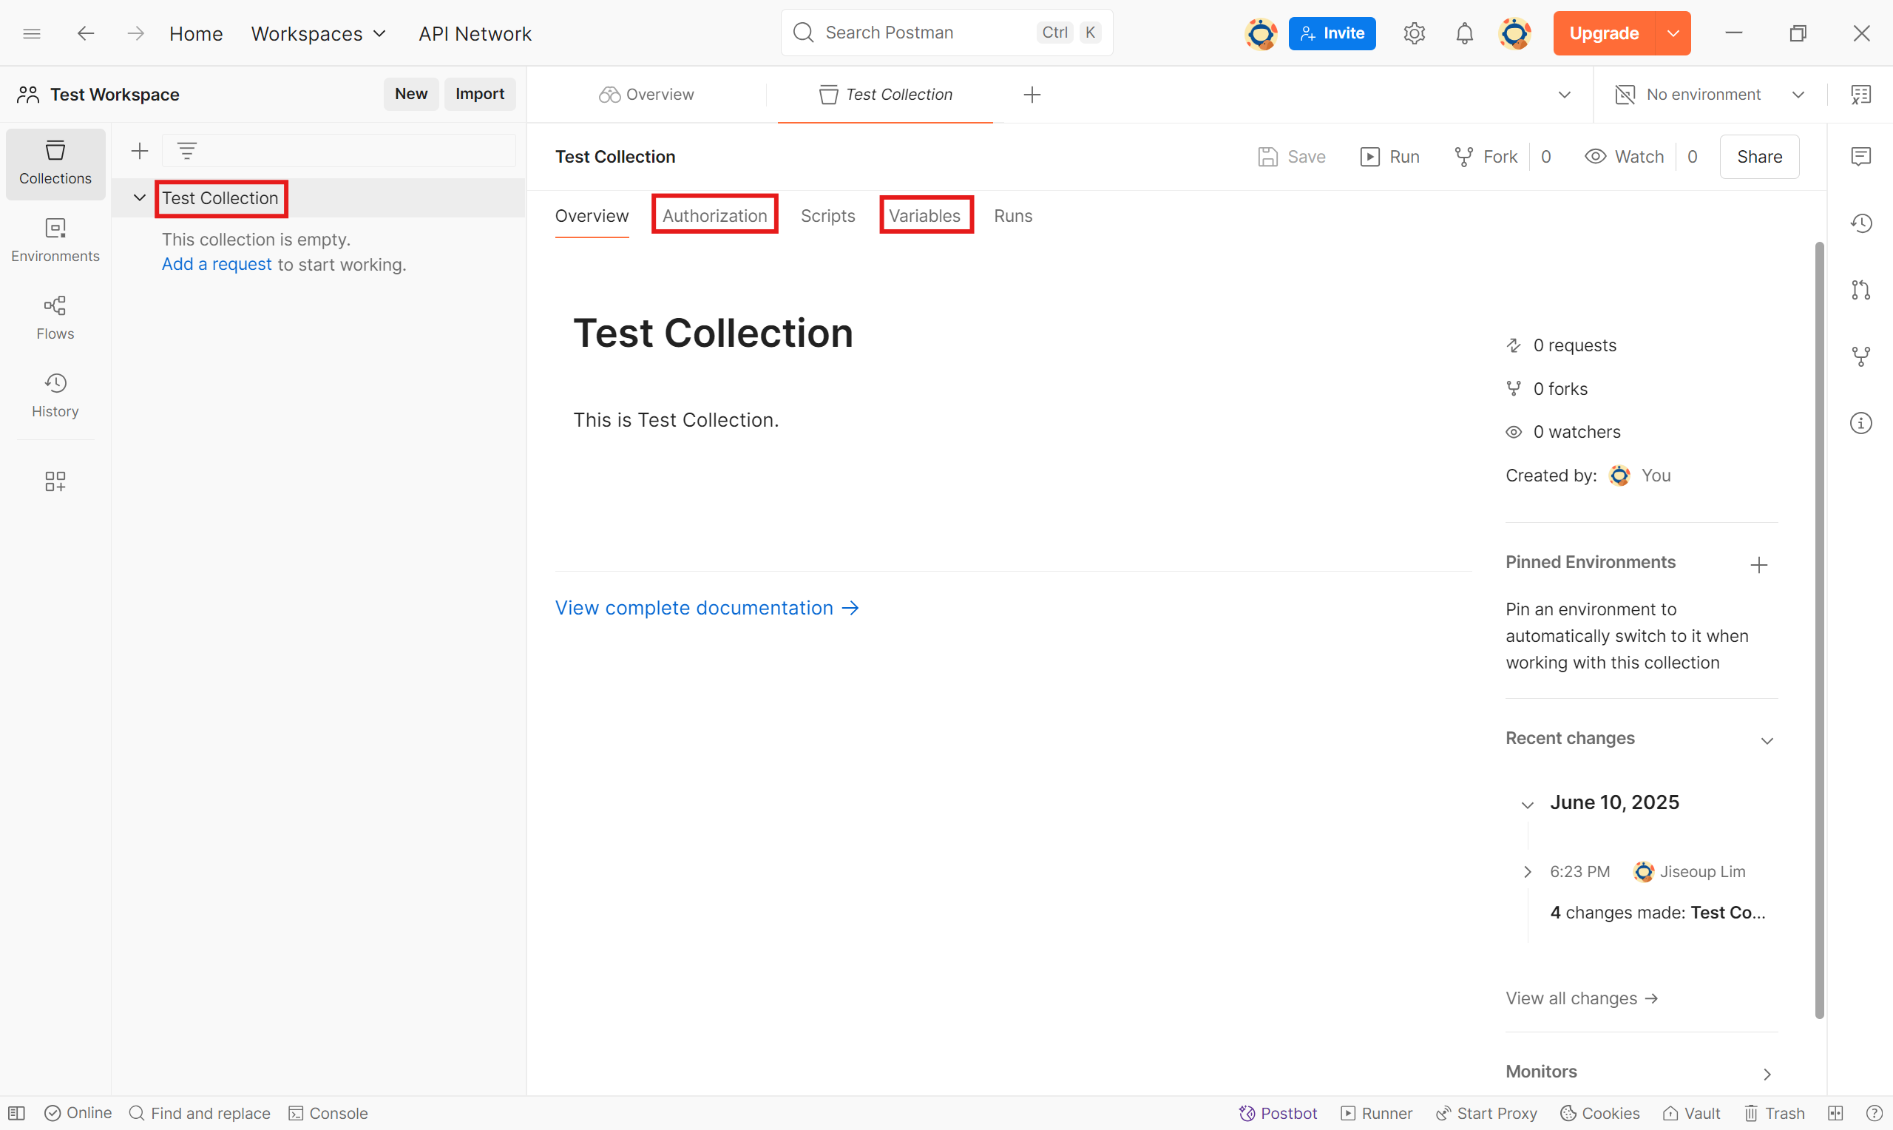The height and width of the screenshot is (1130, 1893).
Task: Click the Search Postman field
Action: (x=946, y=33)
